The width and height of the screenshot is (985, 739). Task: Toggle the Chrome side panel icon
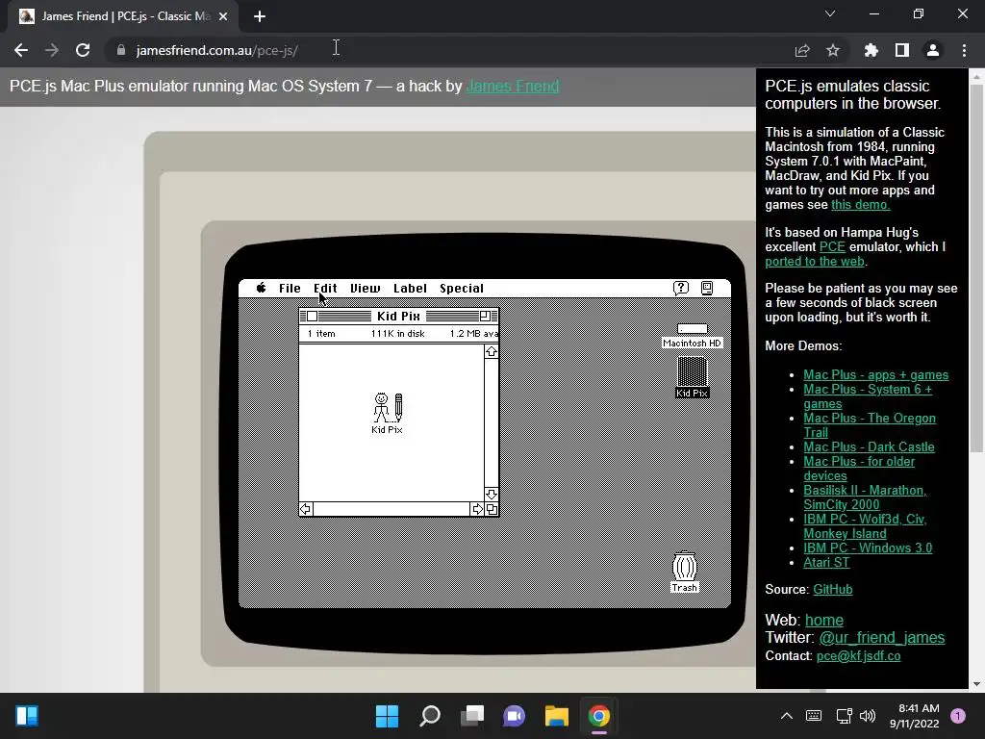pos(902,50)
